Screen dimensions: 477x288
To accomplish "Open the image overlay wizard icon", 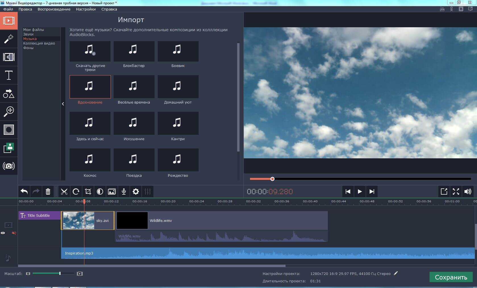I will (112, 192).
